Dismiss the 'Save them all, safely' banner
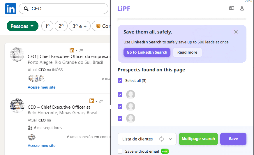Screen dimensions: 254x155 pyautogui.click(x=236, y=32)
